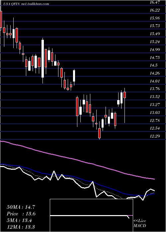Click the 14.5 price axis label
This screenshot has width=166, height=232.
point(154,65)
